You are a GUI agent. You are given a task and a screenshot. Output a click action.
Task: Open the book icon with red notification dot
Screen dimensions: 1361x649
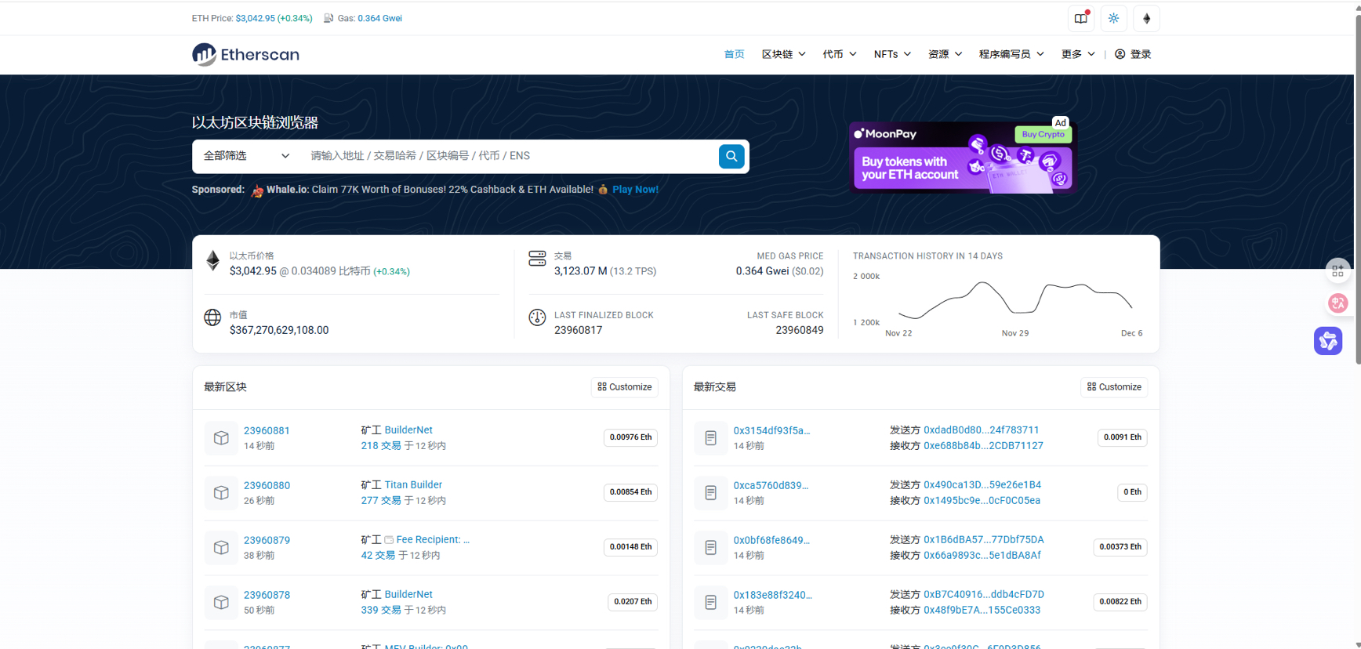1081,19
